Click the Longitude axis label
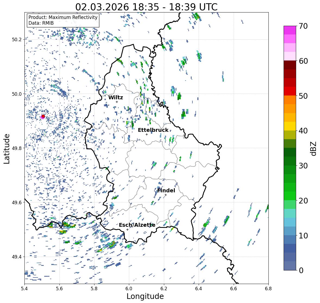 coord(145,296)
